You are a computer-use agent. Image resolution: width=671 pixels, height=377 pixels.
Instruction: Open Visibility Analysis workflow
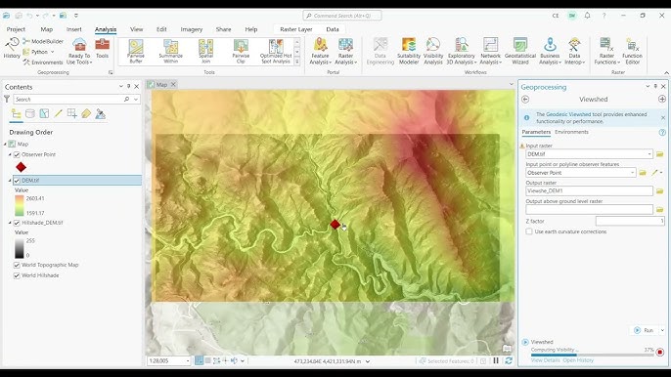point(433,51)
